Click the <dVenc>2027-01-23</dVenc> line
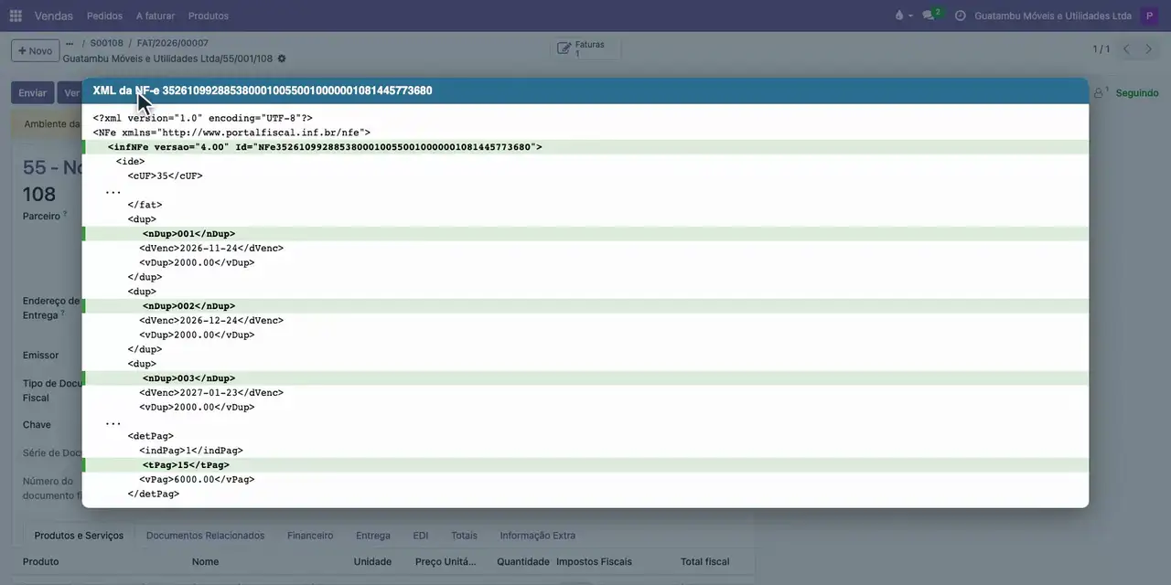The width and height of the screenshot is (1171, 585). (211, 393)
